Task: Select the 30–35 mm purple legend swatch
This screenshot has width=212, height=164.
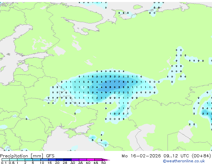Action: tap(75, 160)
